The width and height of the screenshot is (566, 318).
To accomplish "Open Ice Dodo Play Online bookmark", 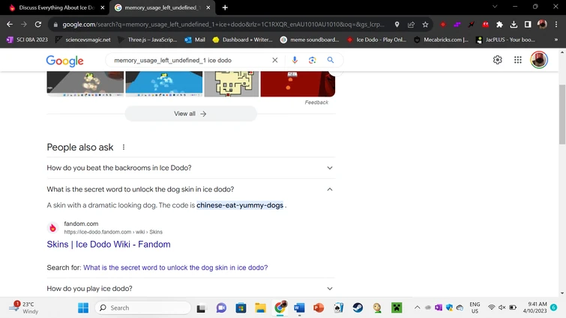I will pyautogui.click(x=376, y=40).
